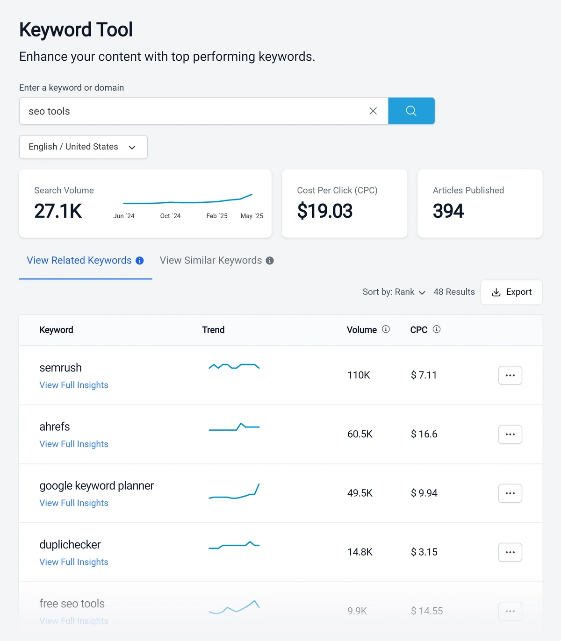Screen dimensions: 561x641
Task: View Full Insights for duplichecker
Action: (x=74, y=562)
